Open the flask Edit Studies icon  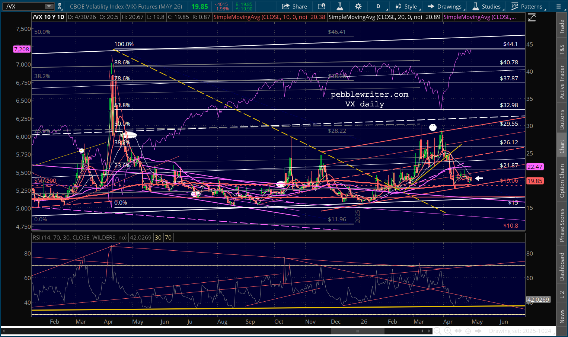click(x=339, y=6)
